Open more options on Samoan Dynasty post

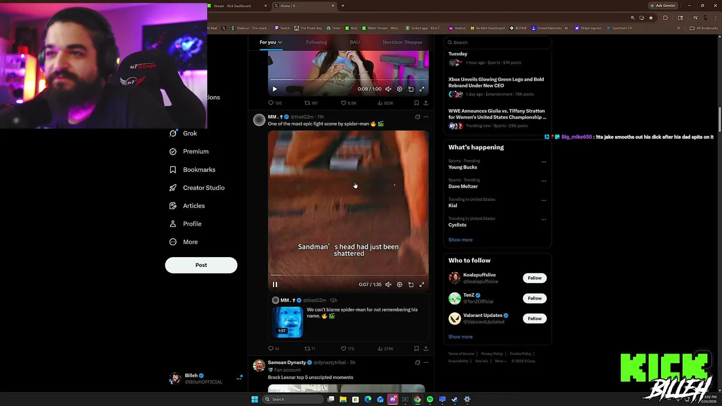(x=426, y=363)
